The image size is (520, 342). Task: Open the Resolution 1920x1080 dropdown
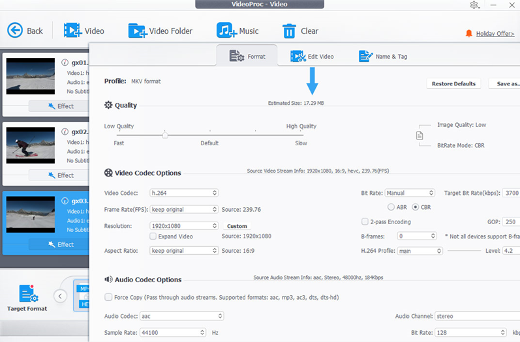[184, 226]
